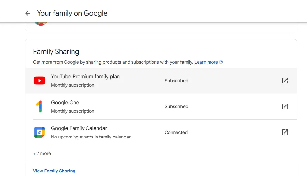
Task: Click Subscribed status for Google One
Action: click(176, 106)
